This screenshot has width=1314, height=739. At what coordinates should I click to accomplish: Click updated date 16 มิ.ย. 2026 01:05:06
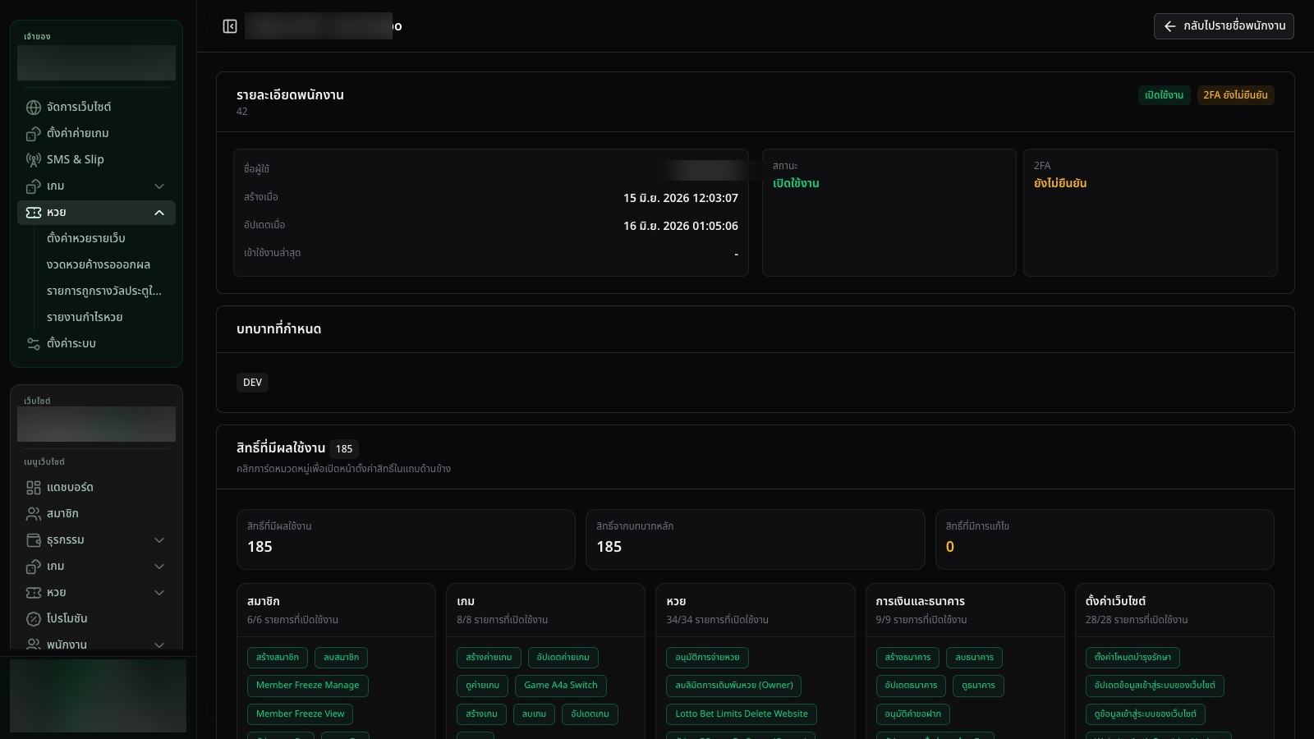click(x=681, y=226)
